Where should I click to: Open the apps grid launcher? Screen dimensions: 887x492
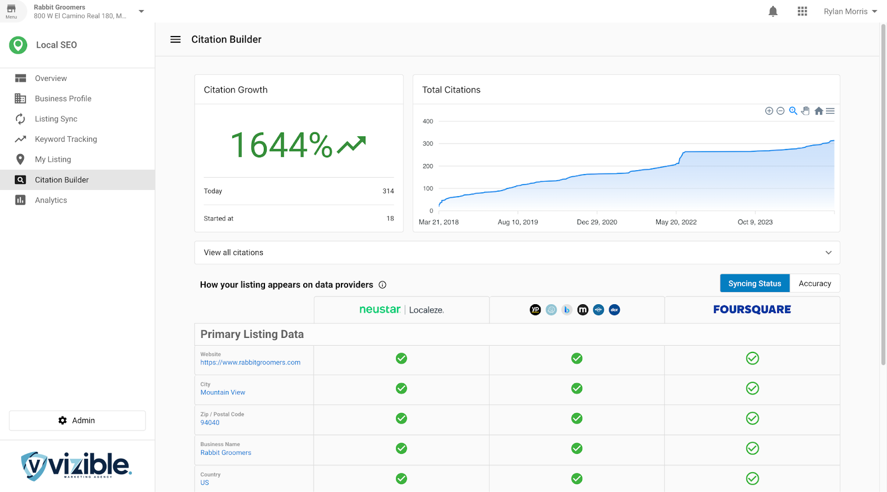point(802,12)
